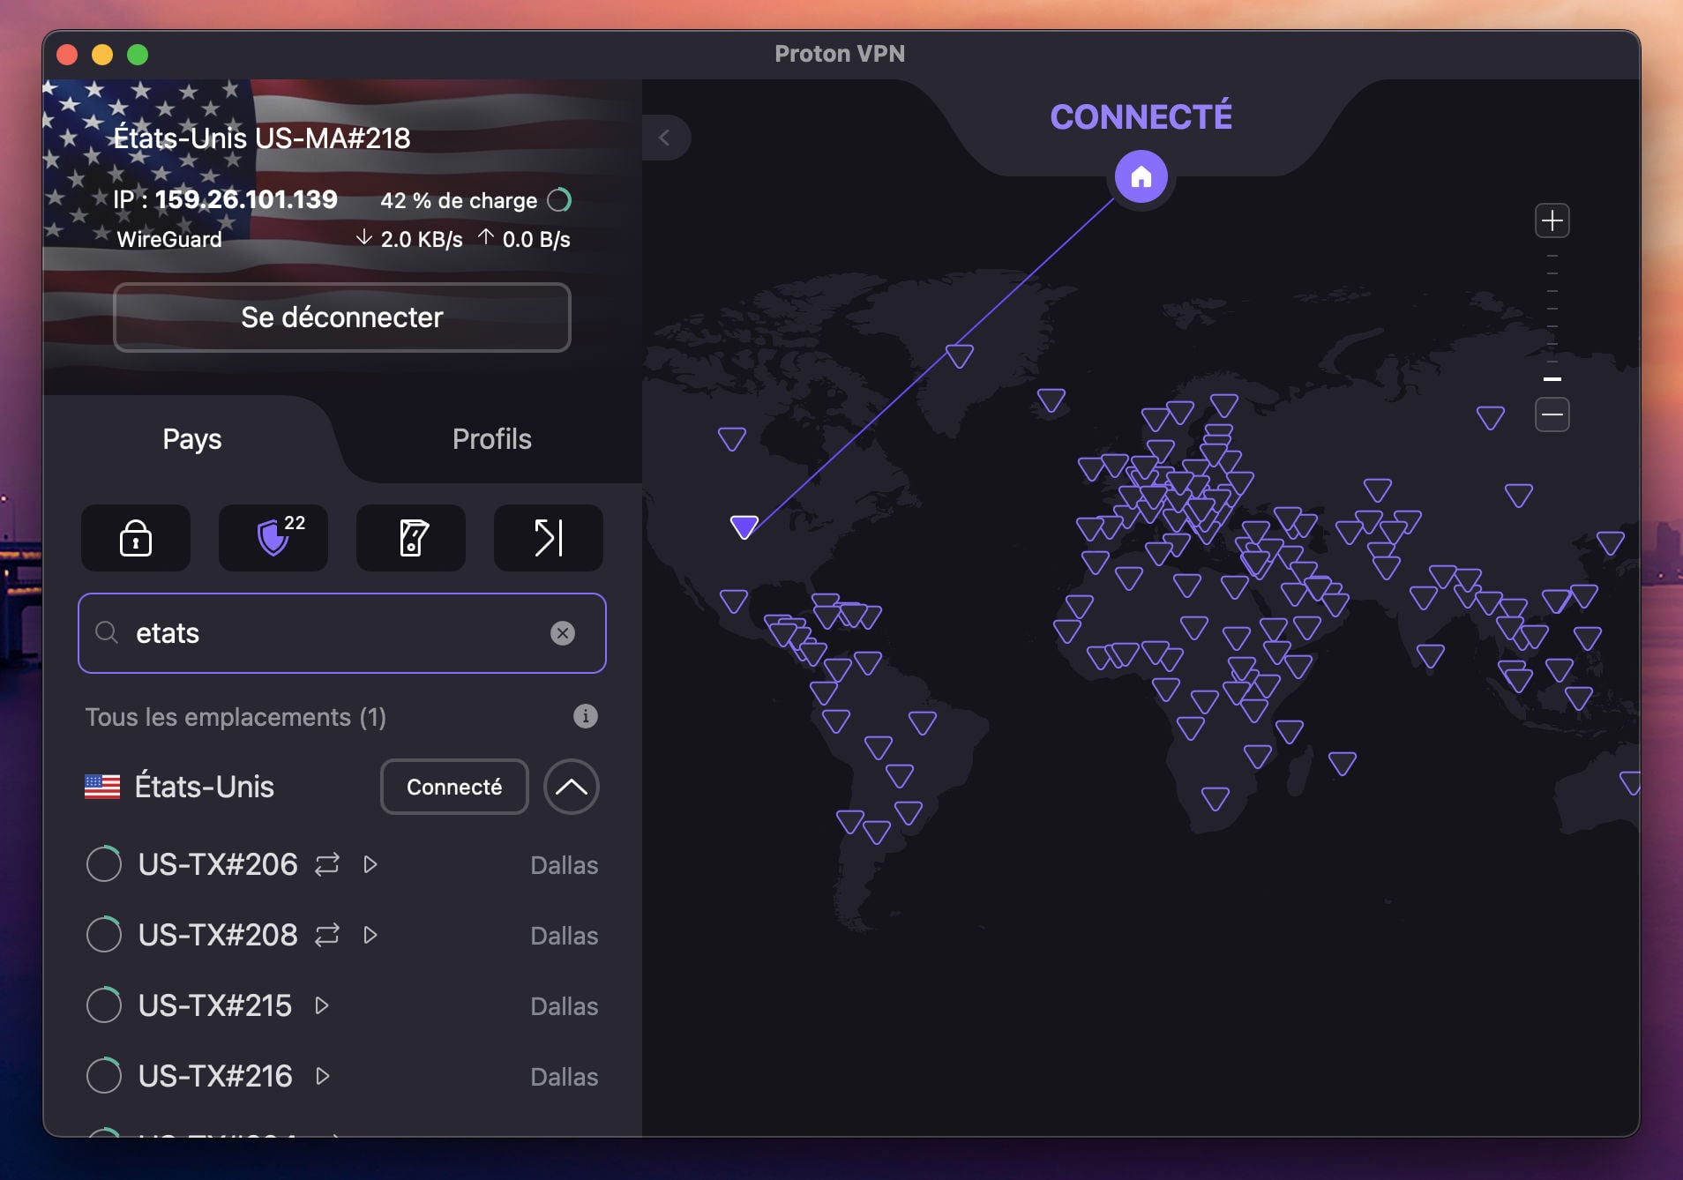1683x1180 pixels.
Task: Click the CONNECTÉ status label
Action: [1141, 117]
